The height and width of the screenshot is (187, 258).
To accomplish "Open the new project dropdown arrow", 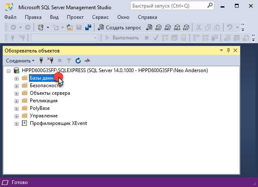I will pyautogui.click(x=48, y=27).
